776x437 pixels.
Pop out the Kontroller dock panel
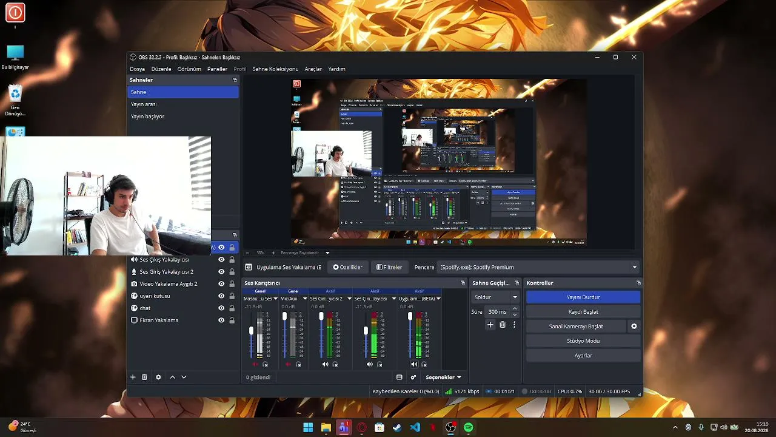[638, 283]
